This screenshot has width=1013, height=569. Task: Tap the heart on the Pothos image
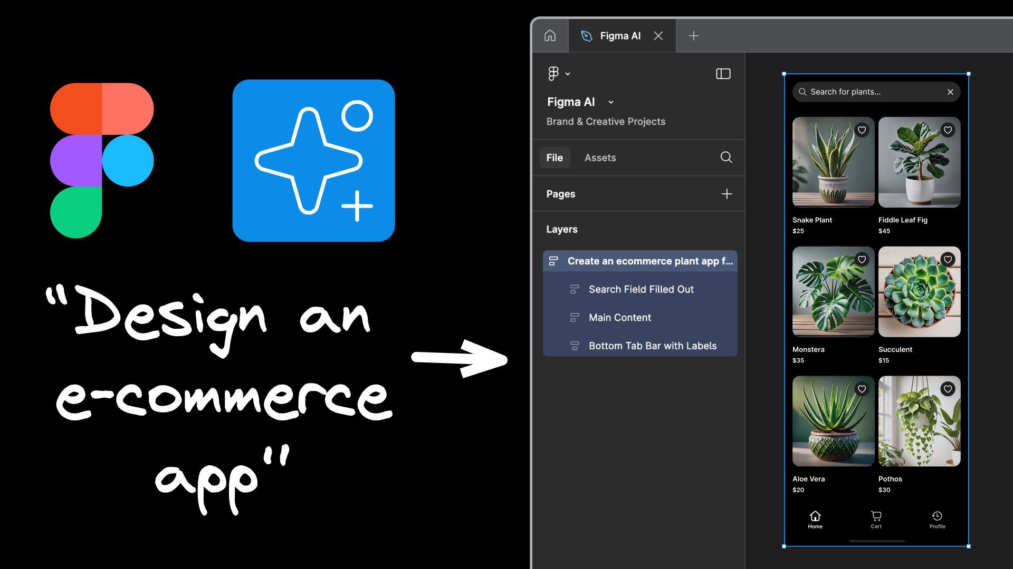pos(948,389)
